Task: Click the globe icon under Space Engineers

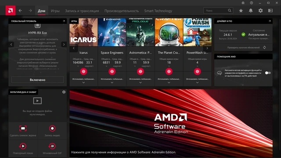Action: click(112, 72)
